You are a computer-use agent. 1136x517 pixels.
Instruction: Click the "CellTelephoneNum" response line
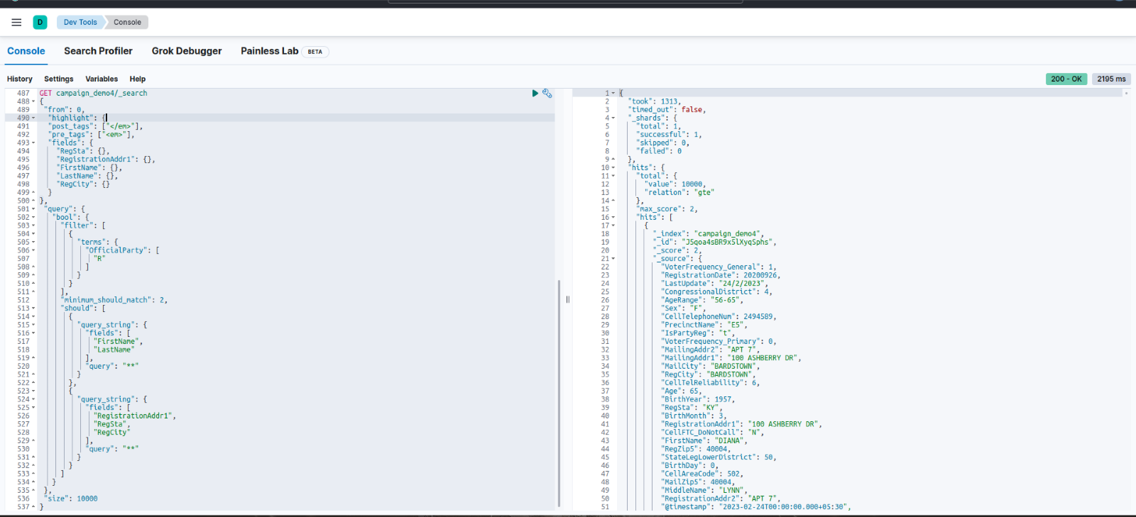point(719,316)
